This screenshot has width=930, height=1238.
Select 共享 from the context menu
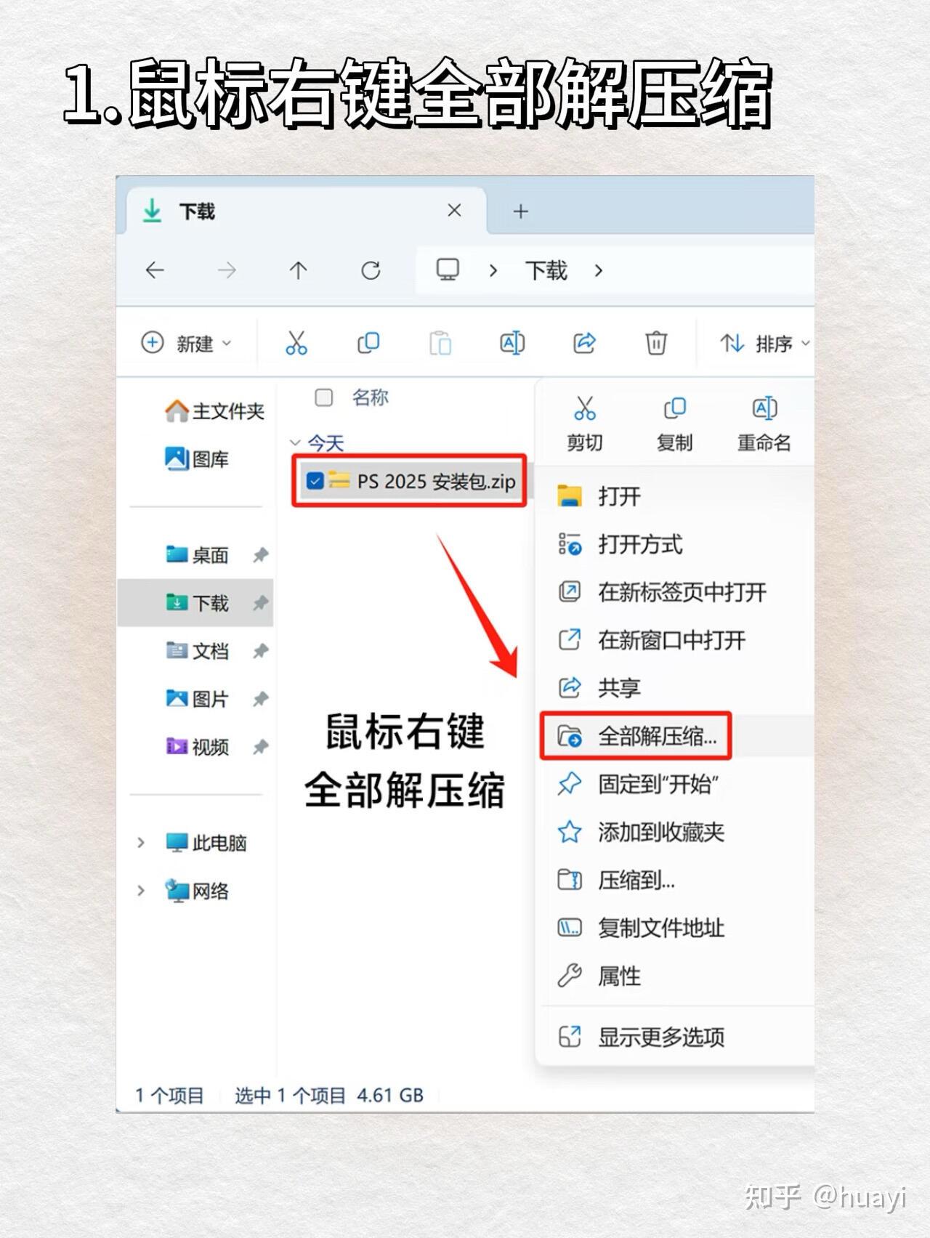674,688
